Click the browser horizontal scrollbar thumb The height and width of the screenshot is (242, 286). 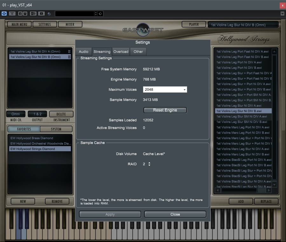[x=239, y=190]
